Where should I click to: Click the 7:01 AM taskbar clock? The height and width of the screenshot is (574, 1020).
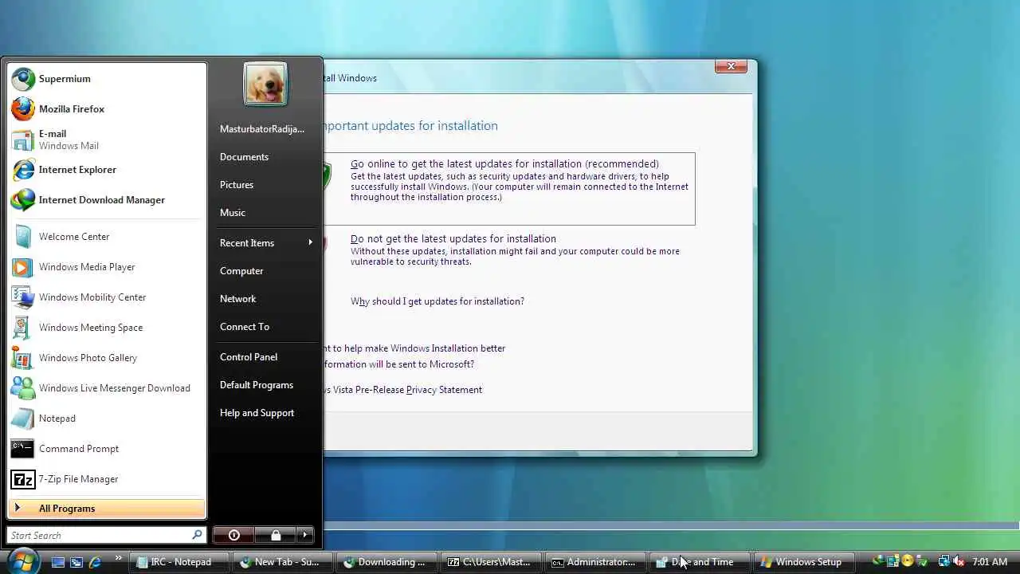pos(990,562)
